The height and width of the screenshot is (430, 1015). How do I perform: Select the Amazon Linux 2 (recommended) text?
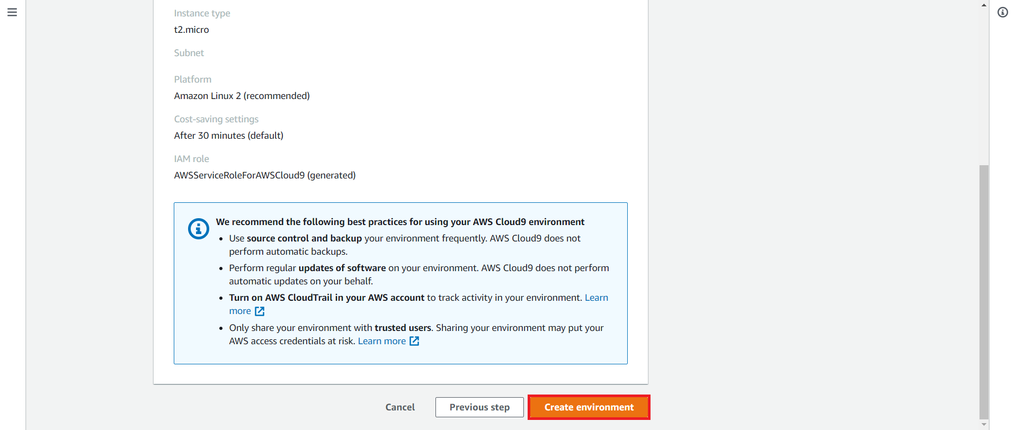[x=242, y=96]
